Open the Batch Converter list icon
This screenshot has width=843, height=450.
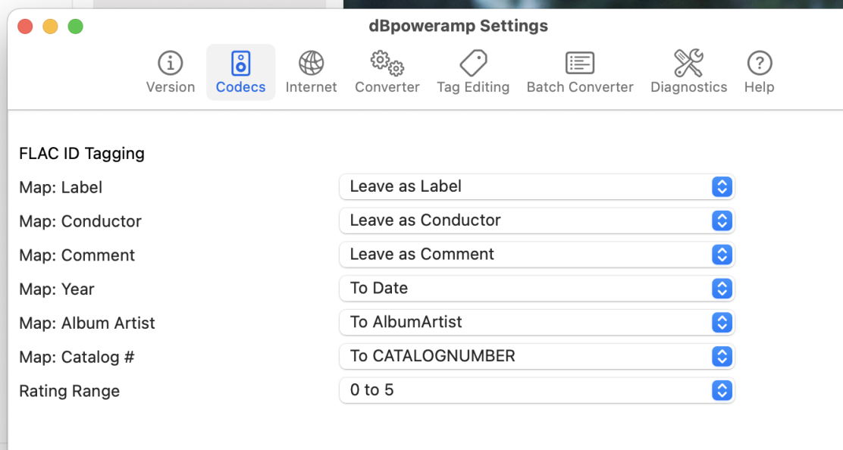pyautogui.click(x=580, y=63)
